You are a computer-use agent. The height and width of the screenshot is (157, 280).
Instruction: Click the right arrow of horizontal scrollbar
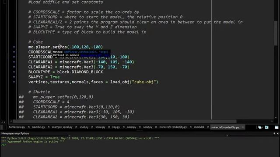272,121
